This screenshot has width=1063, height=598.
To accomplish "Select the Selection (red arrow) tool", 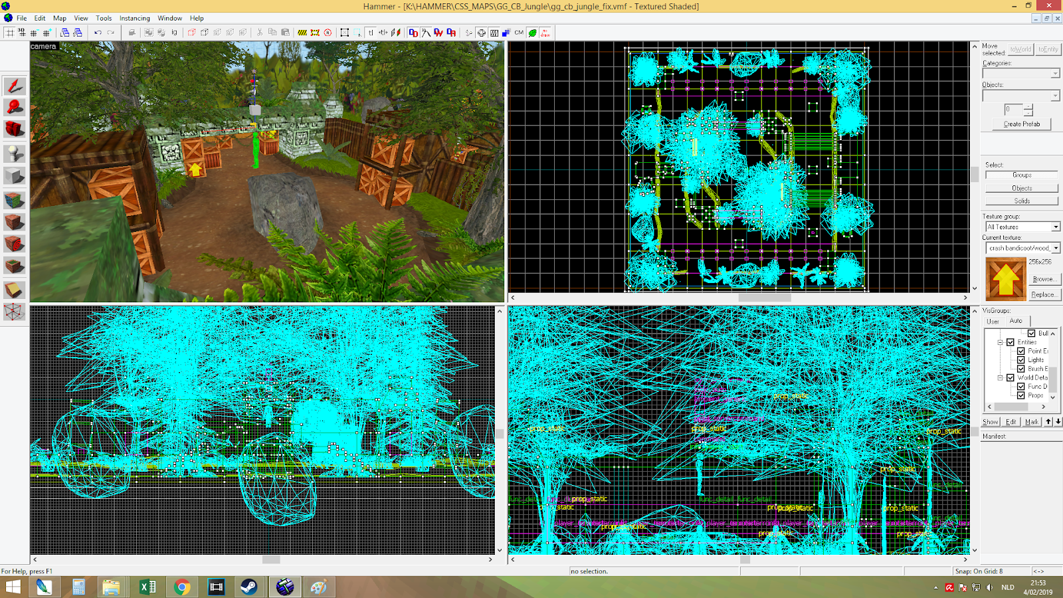I will 15,86.
